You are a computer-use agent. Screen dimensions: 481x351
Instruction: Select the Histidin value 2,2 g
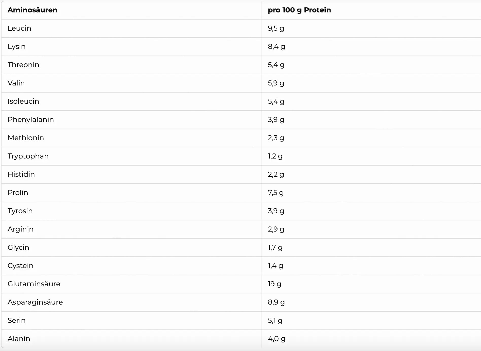(x=276, y=174)
